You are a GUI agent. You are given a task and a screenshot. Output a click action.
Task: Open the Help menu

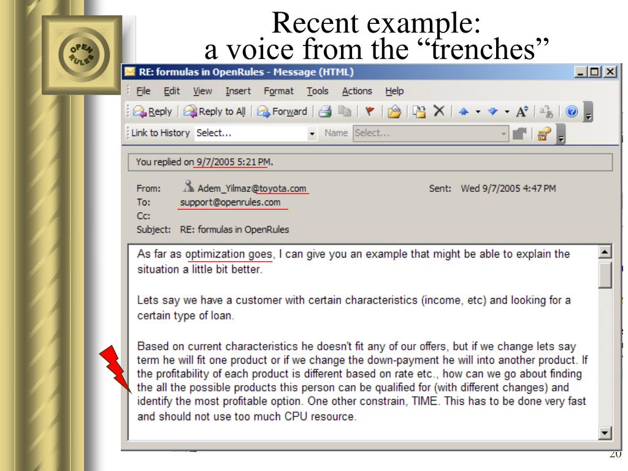(x=394, y=91)
